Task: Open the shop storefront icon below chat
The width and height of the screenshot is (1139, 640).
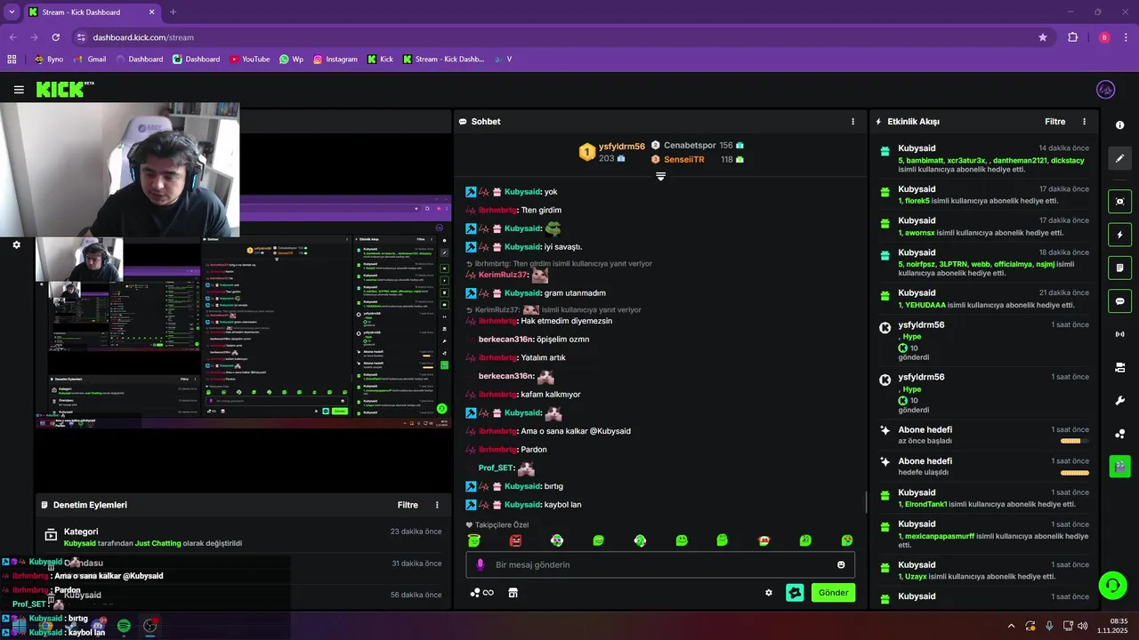Action: point(513,593)
